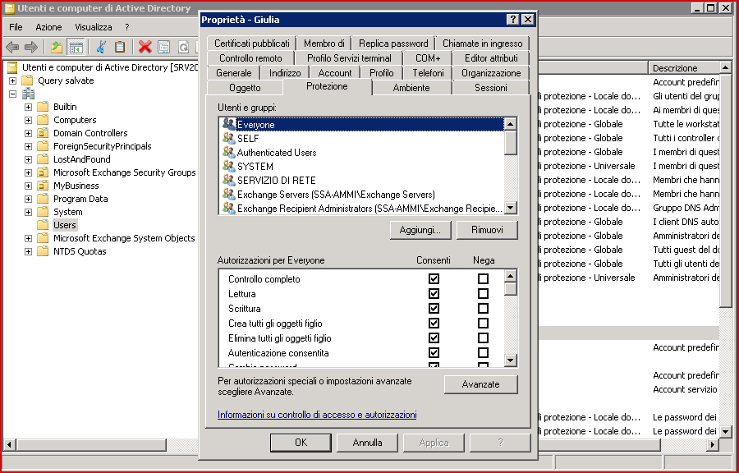Image resolution: width=739 pixels, height=473 pixels.
Task: Click the Authenticated Users group icon
Action: (228, 152)
